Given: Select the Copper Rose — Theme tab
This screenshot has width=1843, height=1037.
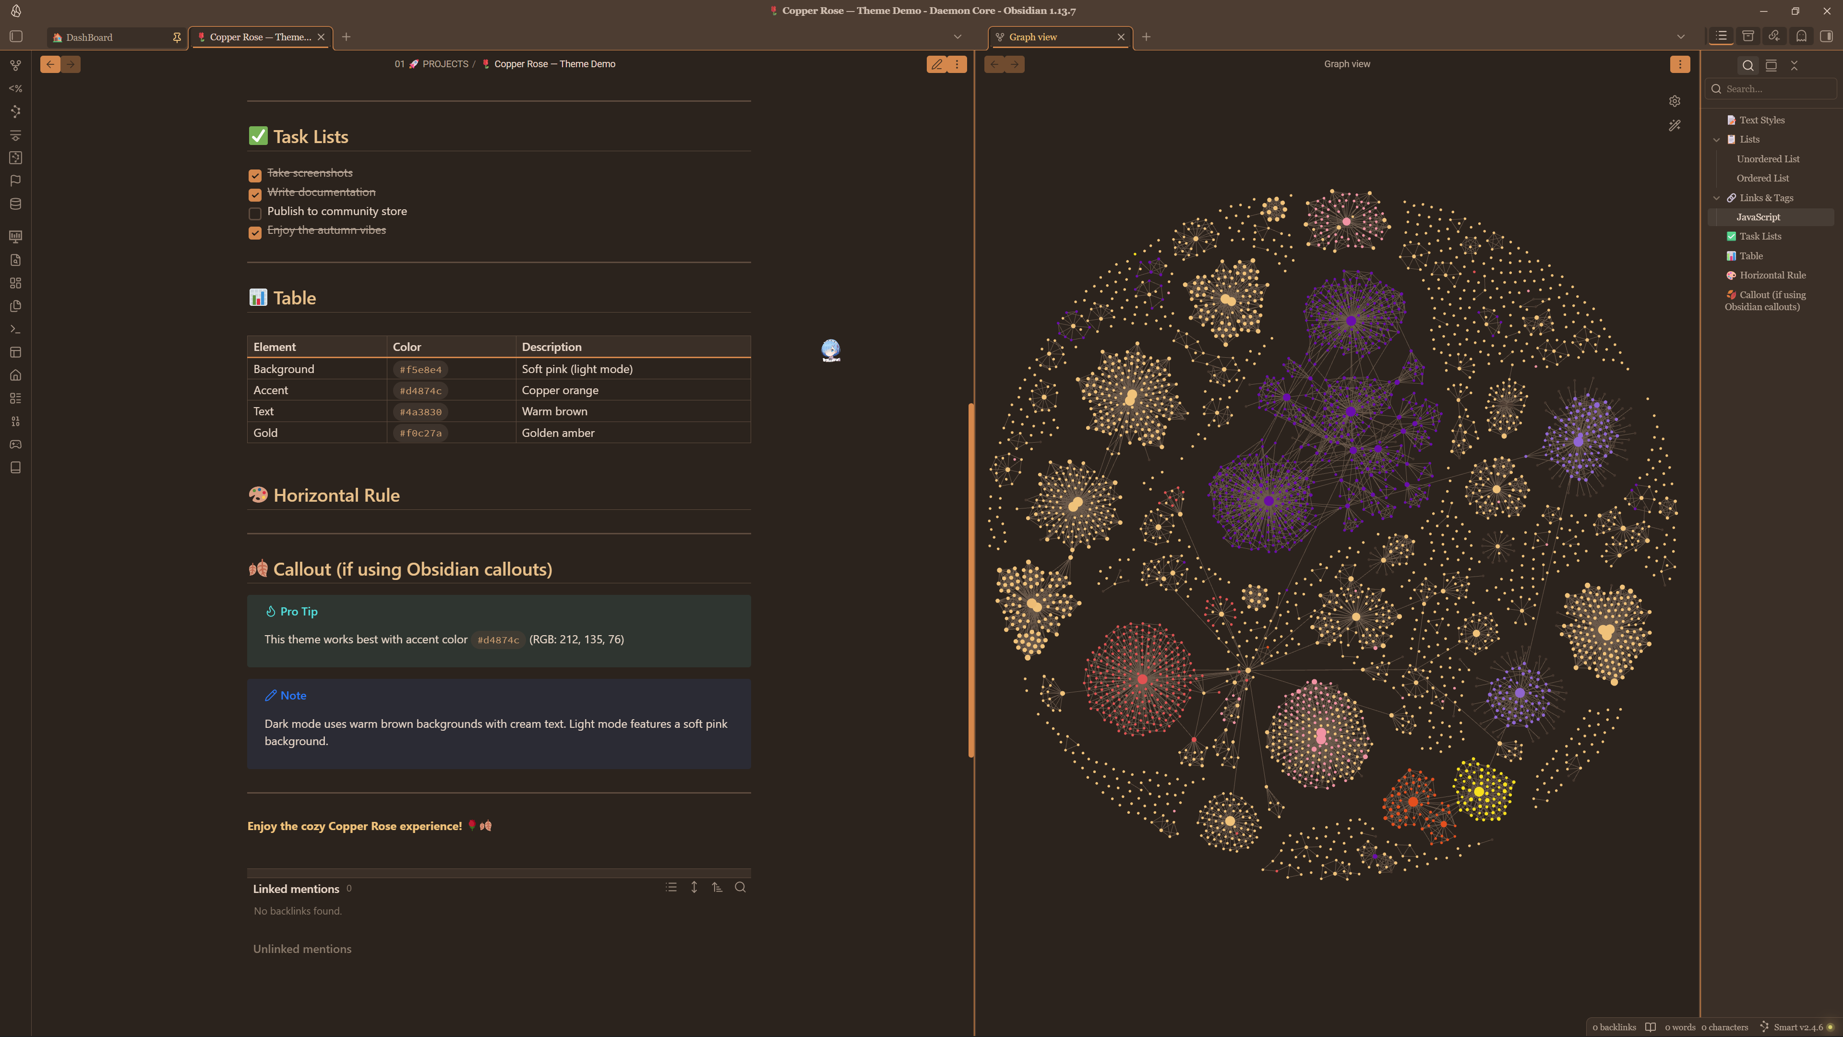Looking at the screenshot, I should pyautogui.click(x=260, y=37).
